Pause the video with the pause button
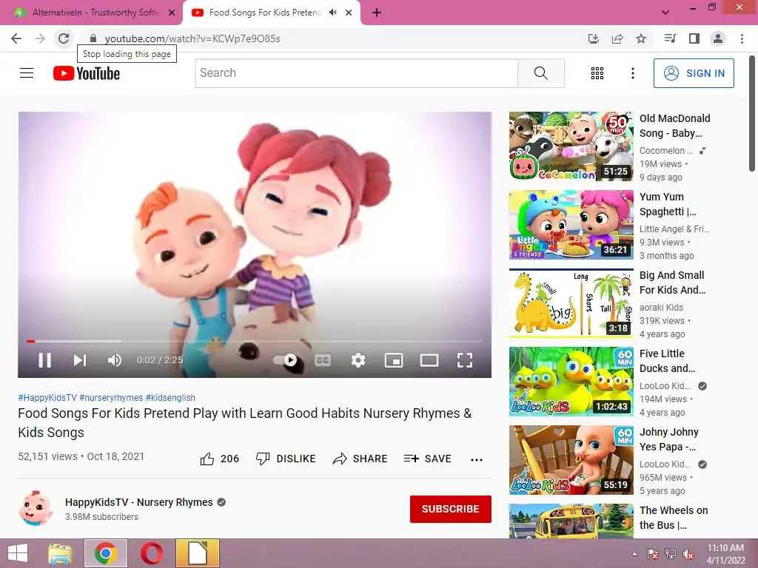 point(45,360)
